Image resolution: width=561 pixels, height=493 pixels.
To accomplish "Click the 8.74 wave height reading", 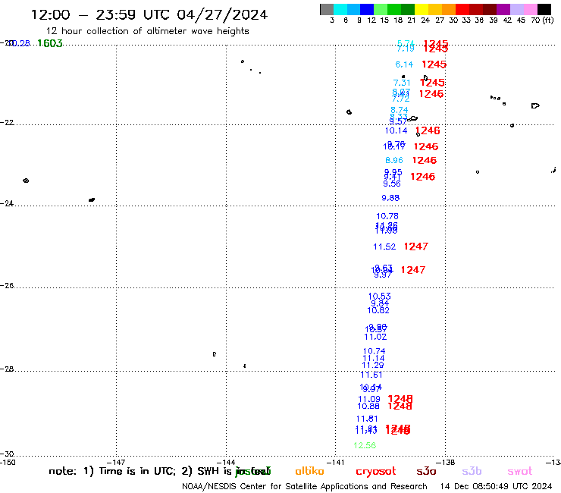I will pos(400,110).
